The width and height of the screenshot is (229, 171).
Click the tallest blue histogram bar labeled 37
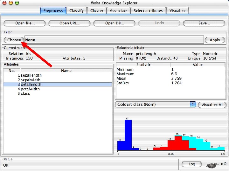(x=128, y=135)
